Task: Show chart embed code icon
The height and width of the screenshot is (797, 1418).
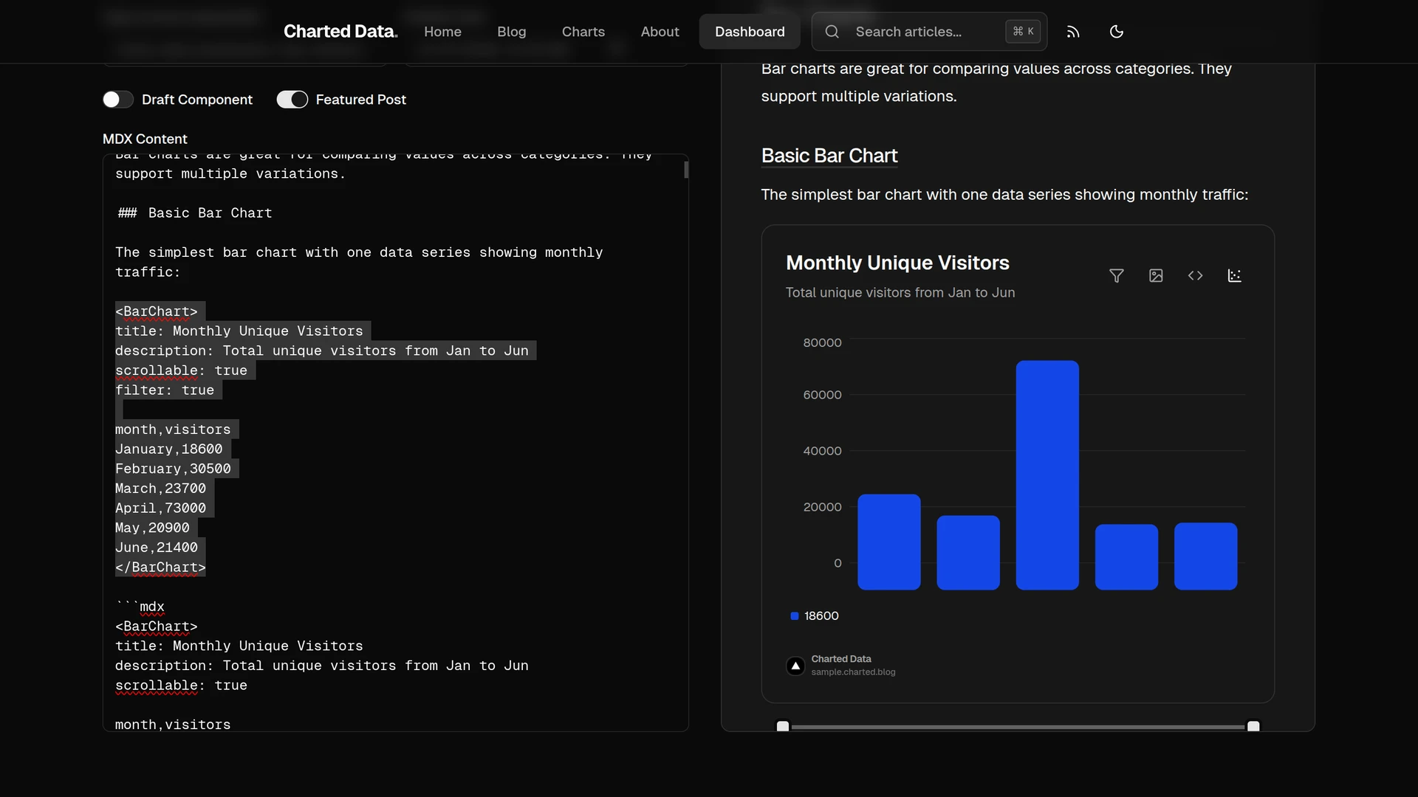Action: point(1195,275)
